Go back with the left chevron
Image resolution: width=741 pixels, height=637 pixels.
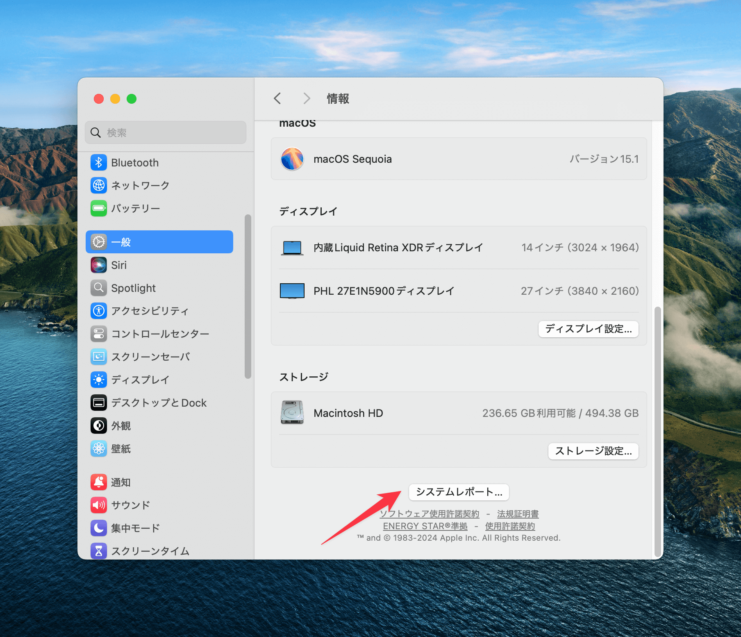coord(277,98)
